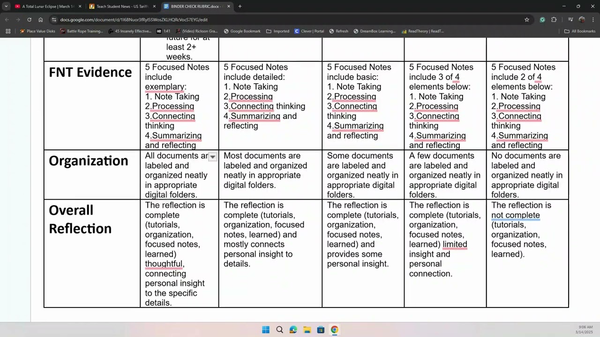600x337 pixels.
Task: Open the Place Value Disks bookmark
Action: coord(37,31)
